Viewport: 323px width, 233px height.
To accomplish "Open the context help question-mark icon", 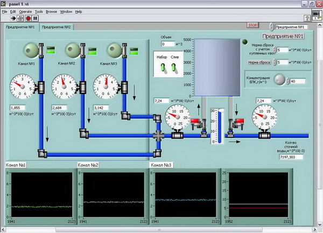I will point(307,18).
